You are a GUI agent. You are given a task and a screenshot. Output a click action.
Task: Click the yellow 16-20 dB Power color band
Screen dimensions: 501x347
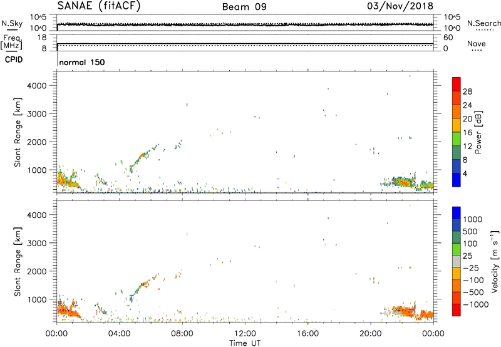pyautogui.click(x=457, y=125)
